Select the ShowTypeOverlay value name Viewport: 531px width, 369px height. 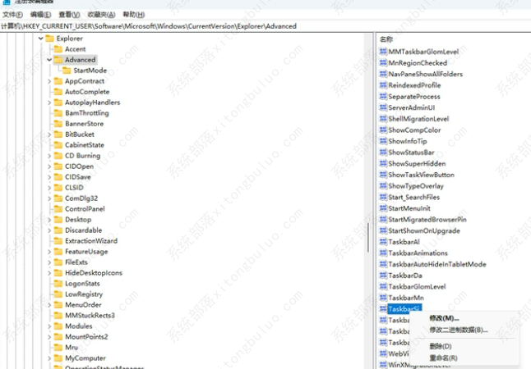pyautogui.click(x=416, y=186)
